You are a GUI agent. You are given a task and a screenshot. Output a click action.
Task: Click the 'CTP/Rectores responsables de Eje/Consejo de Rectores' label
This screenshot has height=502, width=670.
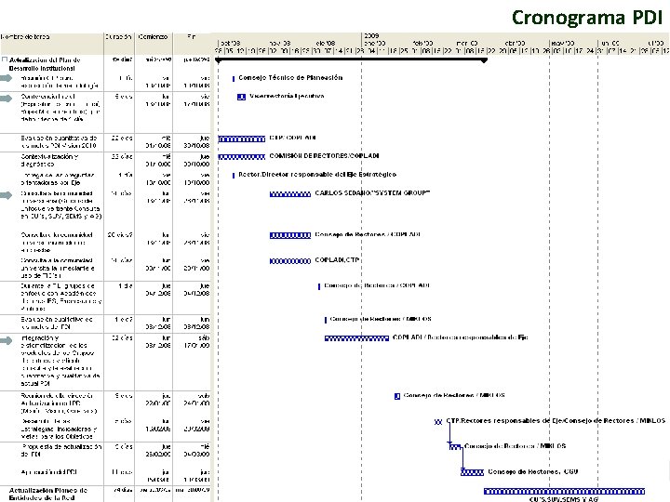tap(556, 421)
